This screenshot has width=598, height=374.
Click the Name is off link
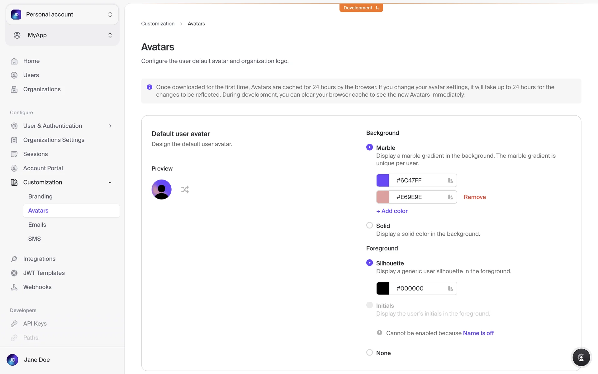[478, 333]
